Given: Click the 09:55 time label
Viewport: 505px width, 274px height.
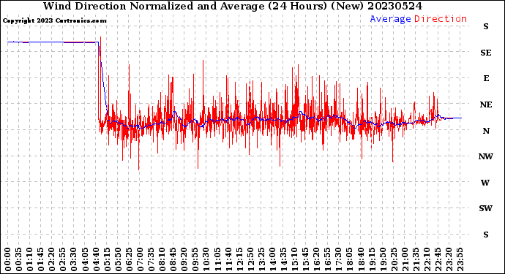Looking at the screenshot, I should pos(195,259).
